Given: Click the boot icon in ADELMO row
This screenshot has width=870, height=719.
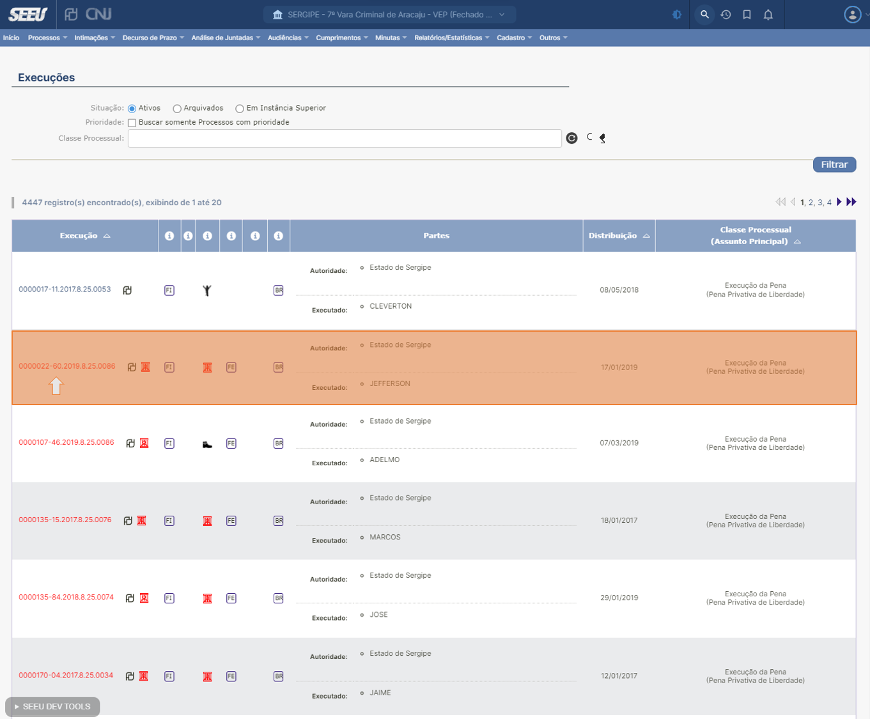Looking at the screenshot, I should [x=207, y=444].
